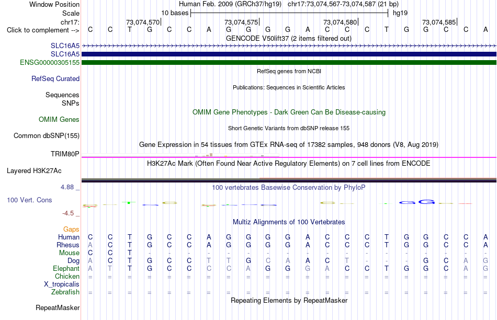
Task: Open the ENSG00000305155 track label
Action: [50, 62]
